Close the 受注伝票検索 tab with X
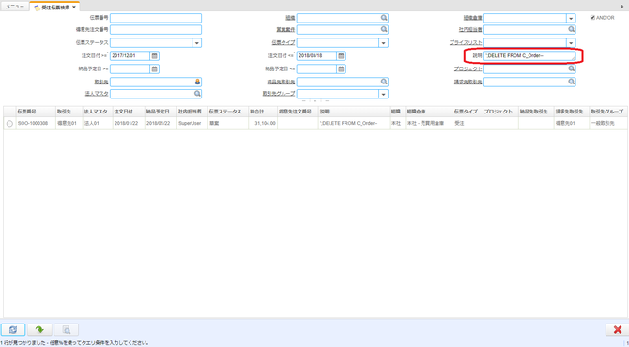Image resolution: width=629 pixels, height=347 pixels. pos(74,8)
